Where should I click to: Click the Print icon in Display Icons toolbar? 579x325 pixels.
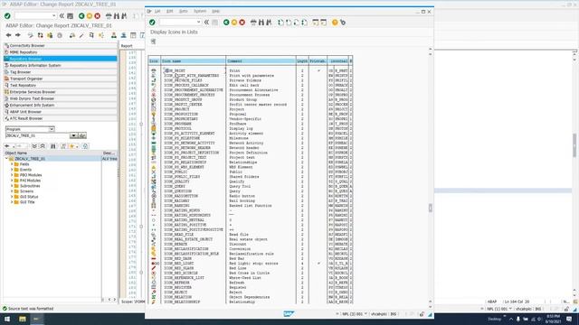click(253, 23)
